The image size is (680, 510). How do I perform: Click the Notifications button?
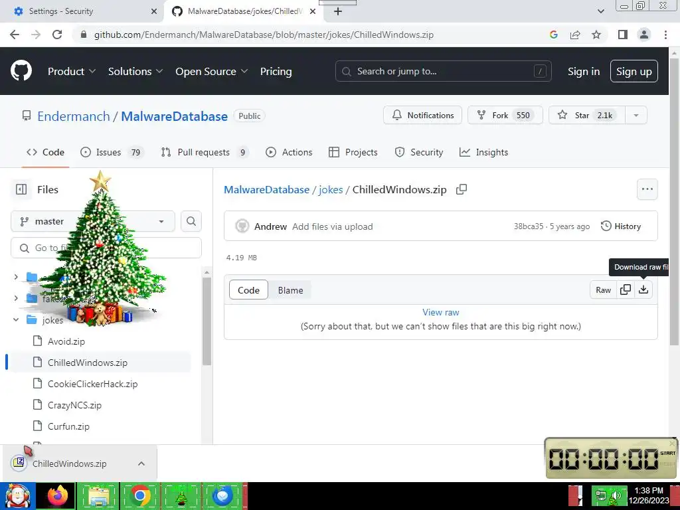[423, 116]
